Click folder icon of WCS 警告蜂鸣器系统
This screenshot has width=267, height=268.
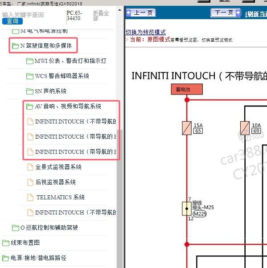pyautogui.click(x=30, y=76)
